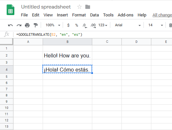172x130 pixels.
Task: Decrease decimal places icon
Action: (x=85, y=26)
